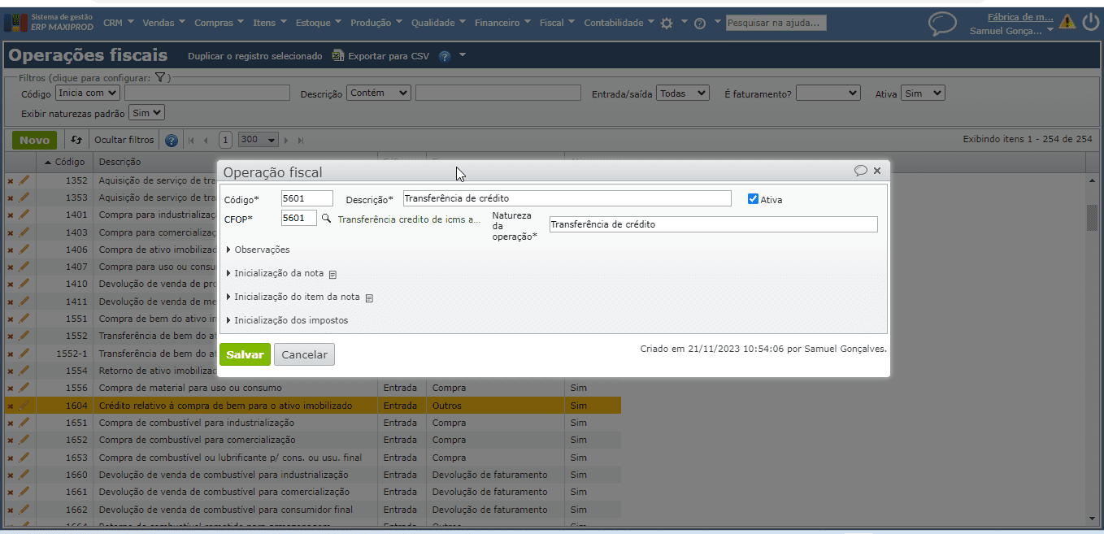Open the Financeiro menu
Viewport: 1104px width, 534px height.
coord(502,23)
